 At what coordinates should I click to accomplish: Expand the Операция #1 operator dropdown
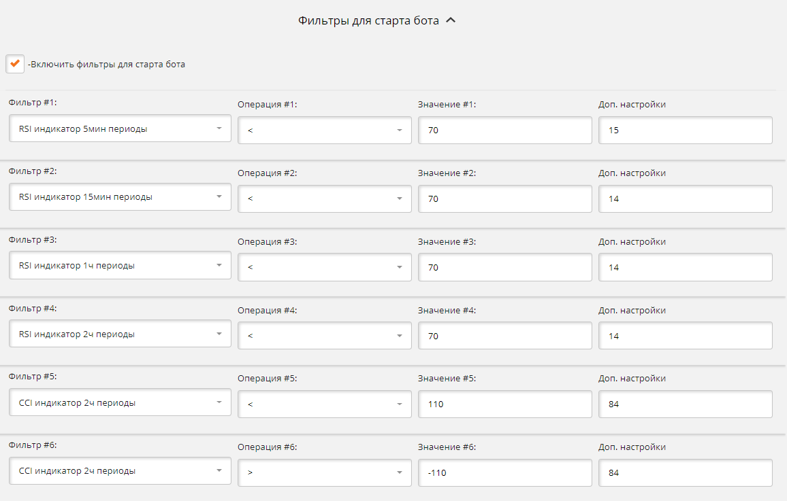(324, 131)
